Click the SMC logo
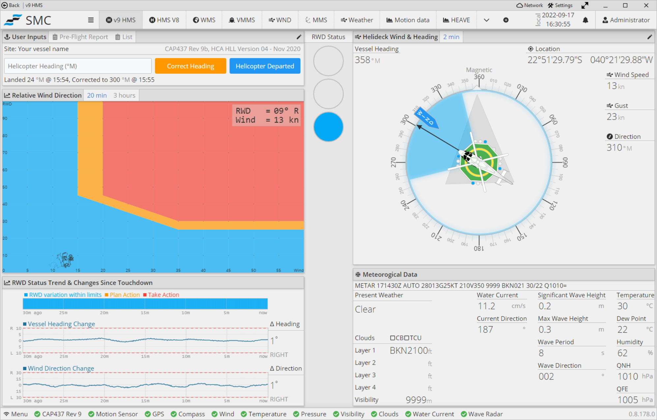 coord(28,20)
